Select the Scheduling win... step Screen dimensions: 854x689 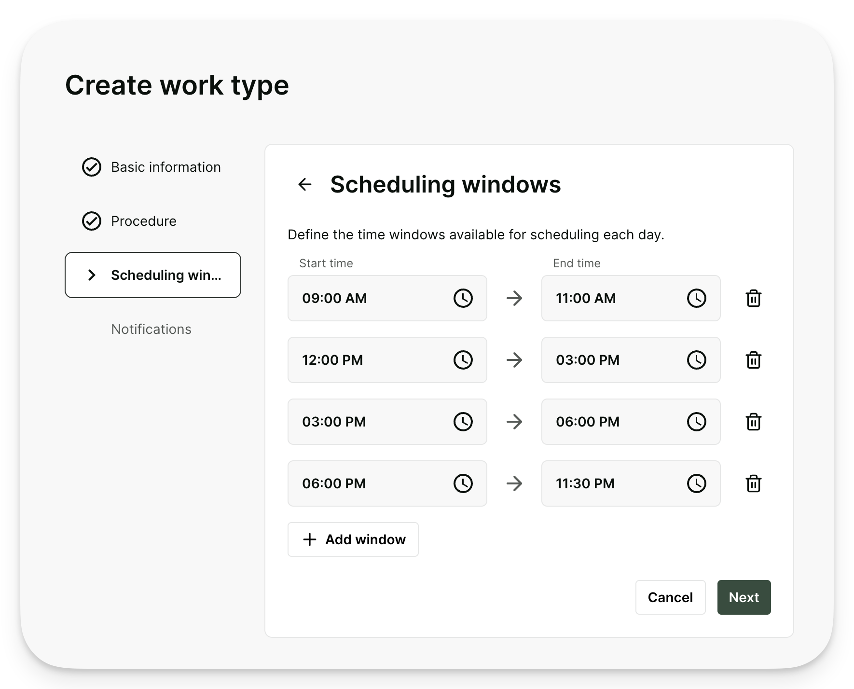(x=153, y=275)
